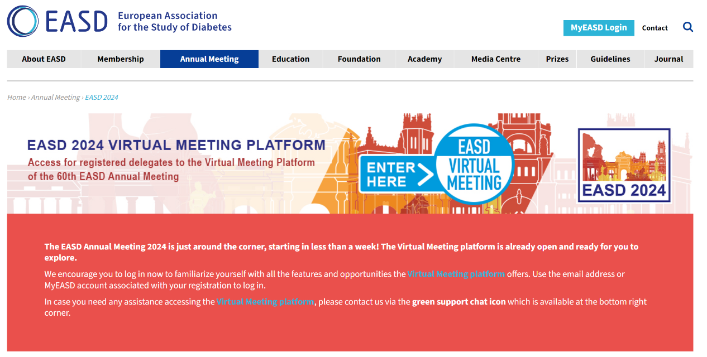
Task: Click the magnifying glass search icon
Action: click(688, 27)
